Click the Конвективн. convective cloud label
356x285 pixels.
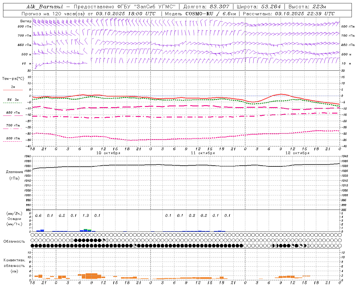[14, 260]
